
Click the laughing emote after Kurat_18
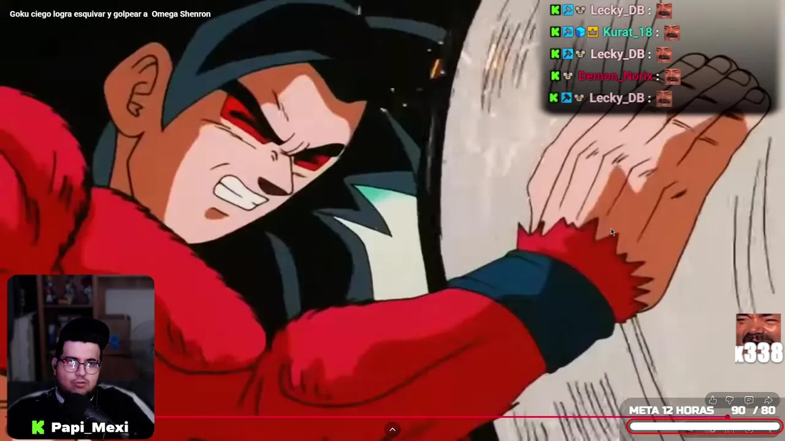click(x=672, y=32)
